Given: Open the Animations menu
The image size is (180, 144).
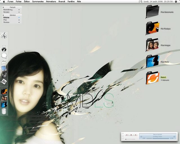Looking at the screenshot, I should [51, 1].
